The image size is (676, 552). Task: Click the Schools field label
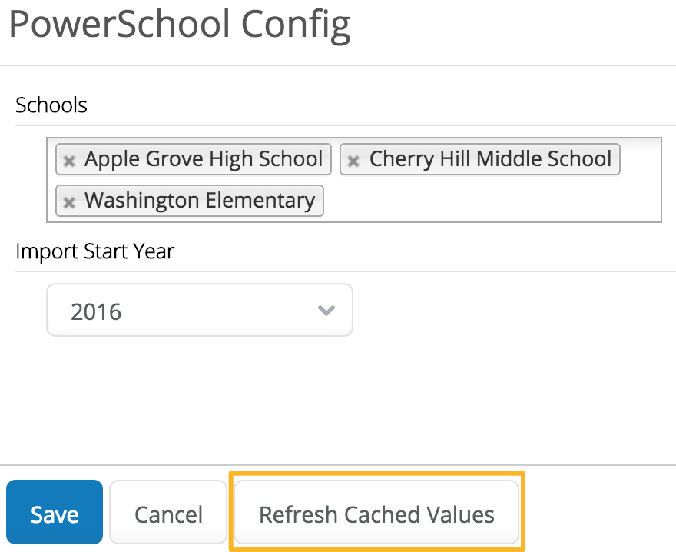click(51, 105)
